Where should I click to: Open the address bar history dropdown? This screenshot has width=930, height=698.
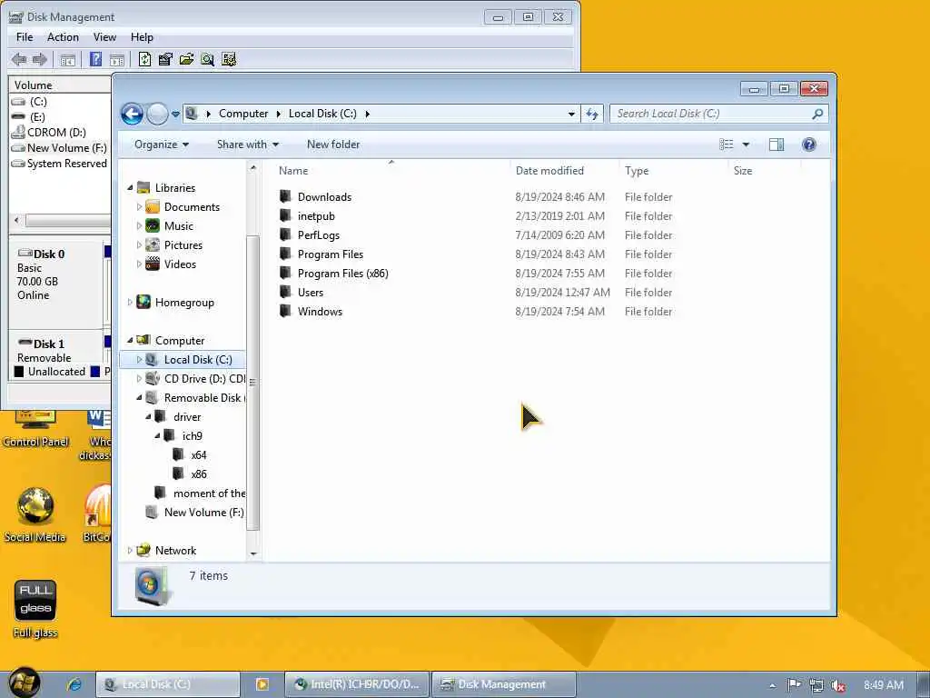(570, 114)
